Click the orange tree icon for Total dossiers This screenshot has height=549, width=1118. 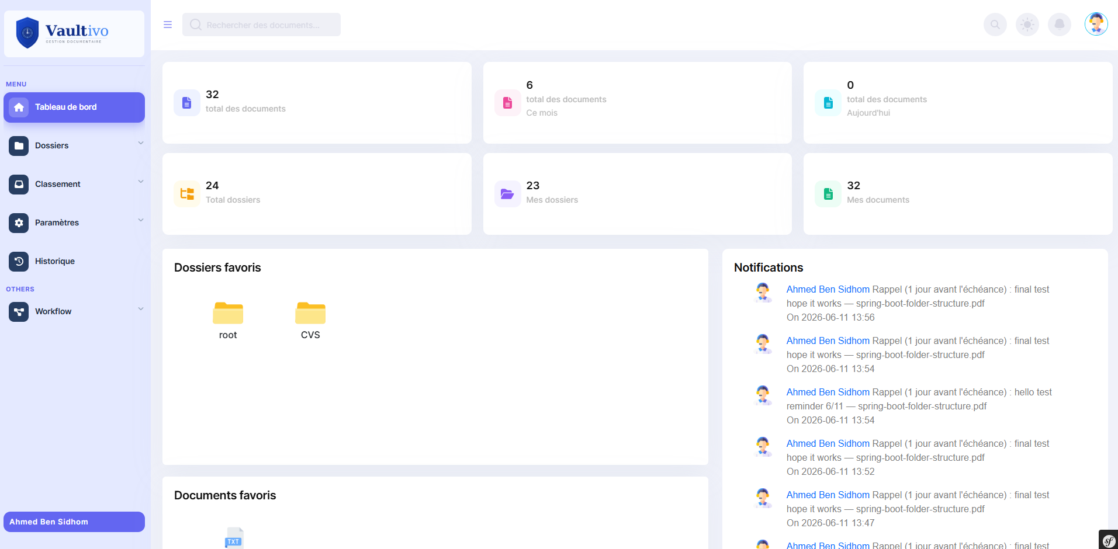(x=187, y=194)
